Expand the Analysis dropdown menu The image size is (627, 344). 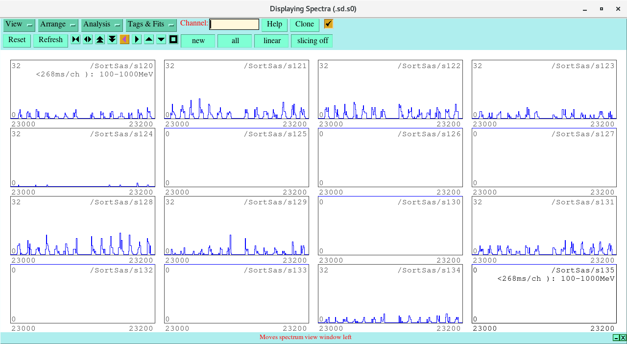pos(101,25)
